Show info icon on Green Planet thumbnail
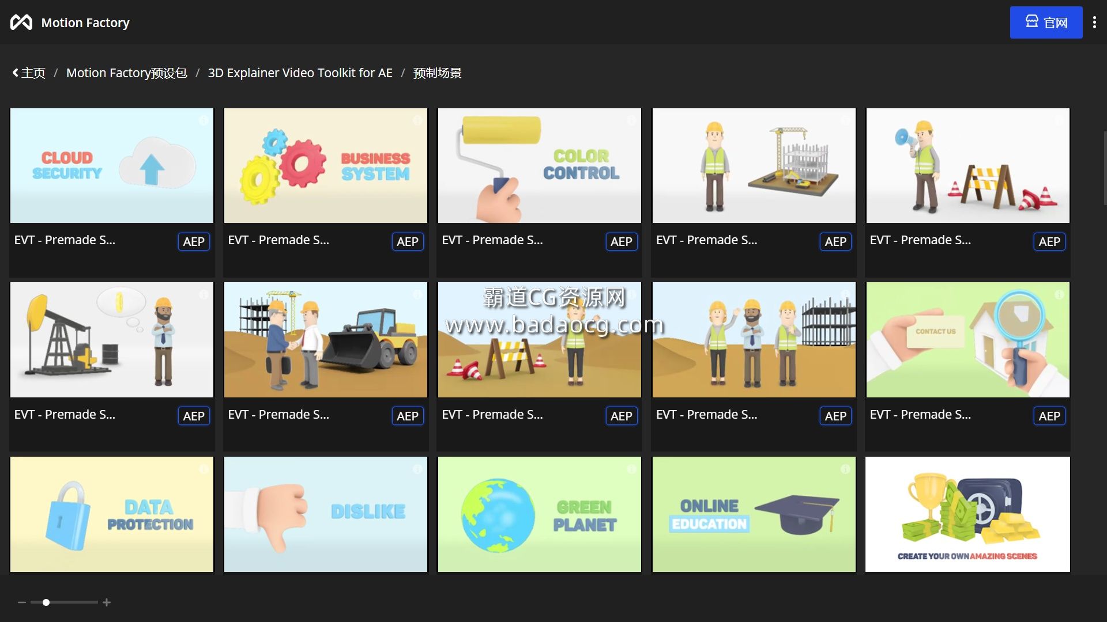The height and width of the screenshot is (622, 1107). 631,469
